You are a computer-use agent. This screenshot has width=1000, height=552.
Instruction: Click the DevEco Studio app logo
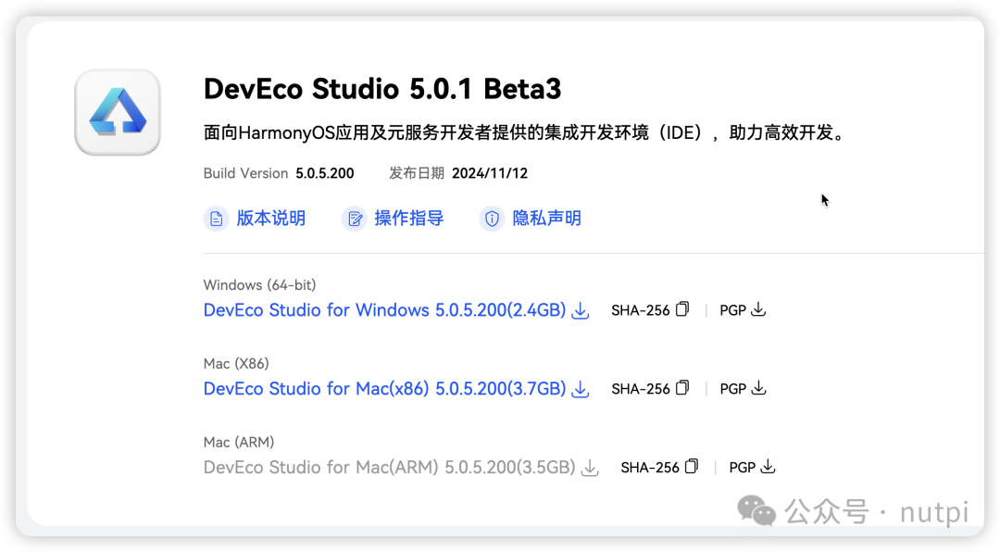118,112
